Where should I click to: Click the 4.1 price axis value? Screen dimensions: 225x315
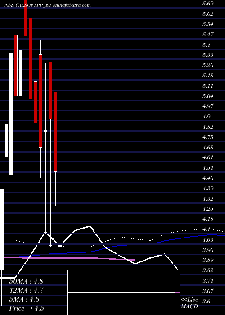tap(206, 229)
